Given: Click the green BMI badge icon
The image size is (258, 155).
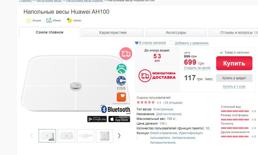Looking at the screenshot, I should click(121, 69).
